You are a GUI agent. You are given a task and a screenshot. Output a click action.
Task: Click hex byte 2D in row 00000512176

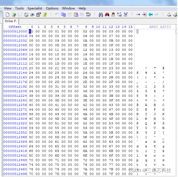click(x=57, y=82)
